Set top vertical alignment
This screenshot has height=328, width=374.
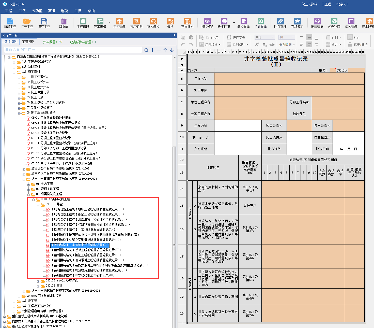[x=302, y=36]
